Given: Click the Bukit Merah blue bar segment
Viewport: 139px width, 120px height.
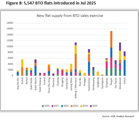Looking at the screenshot, I should [36, 71].
